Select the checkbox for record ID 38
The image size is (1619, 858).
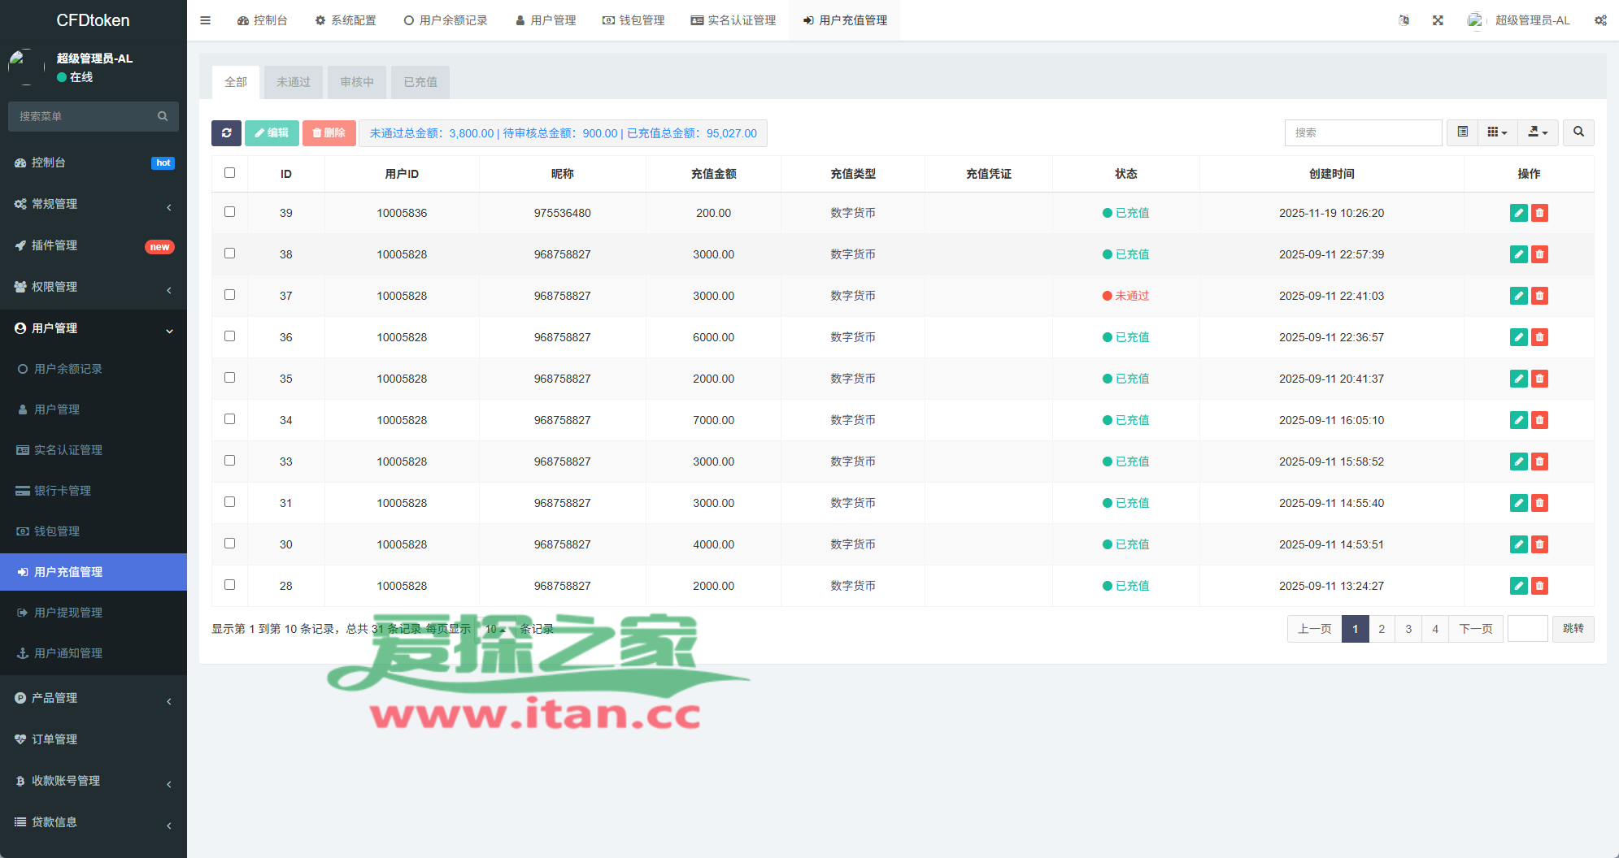(x=229, y=253)
